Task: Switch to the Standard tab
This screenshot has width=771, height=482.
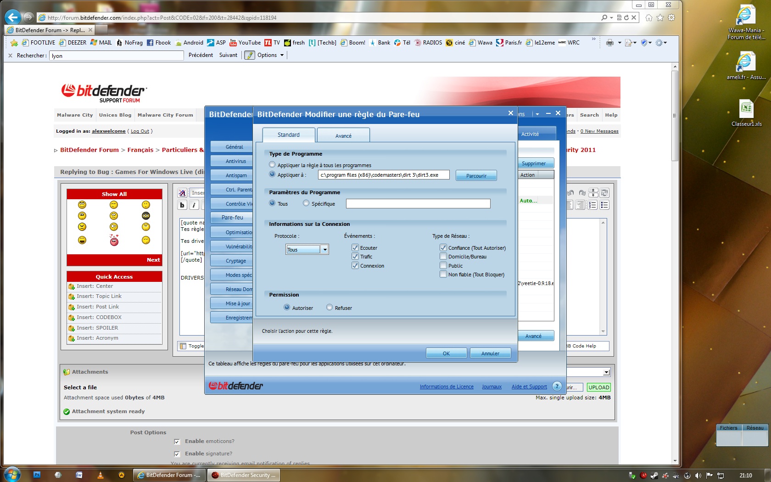Action: [x=289, y=135]
